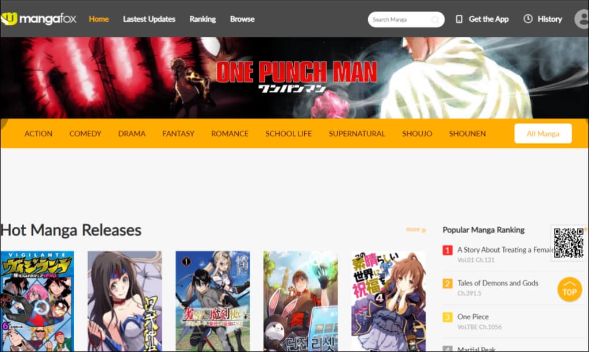Select the ACTION genre
Screen dimensions: 589x352
click(x=39, y=134)
